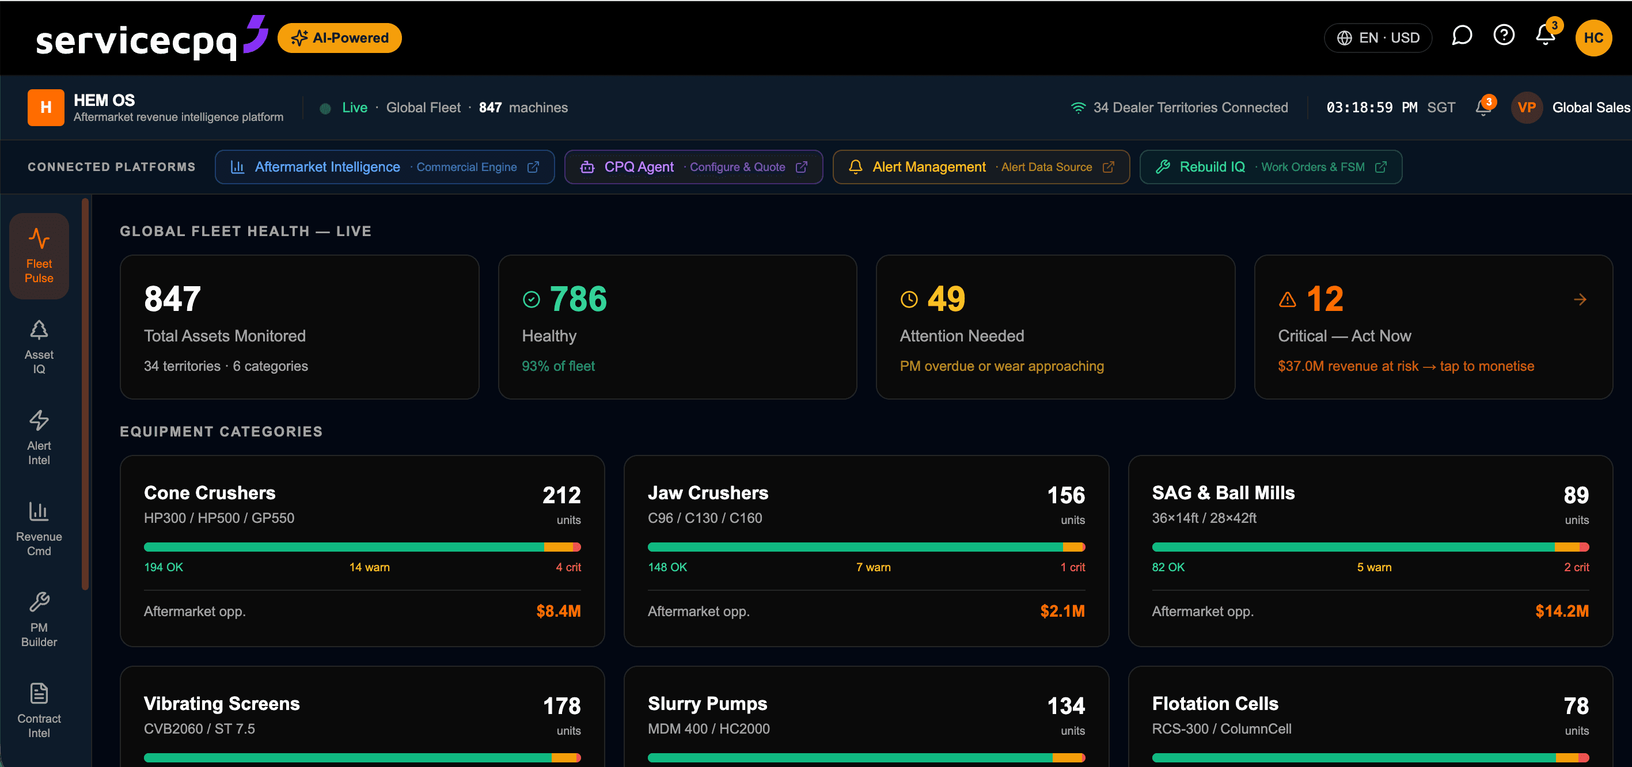Open CPQ Agent Configure & Quote link
Viewport: 1632px width, 767px height.
[693, 166]
